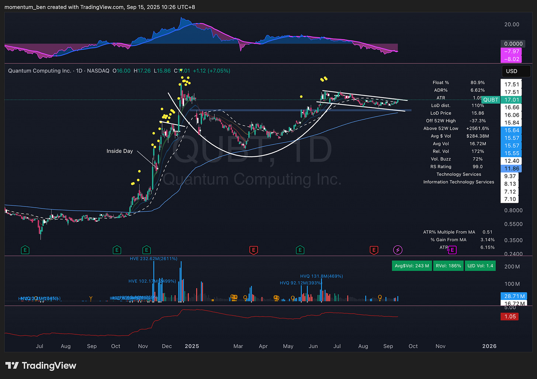Click the Float % 80.9% value
This screenshot has width=537, height=379.
[478, 82]
